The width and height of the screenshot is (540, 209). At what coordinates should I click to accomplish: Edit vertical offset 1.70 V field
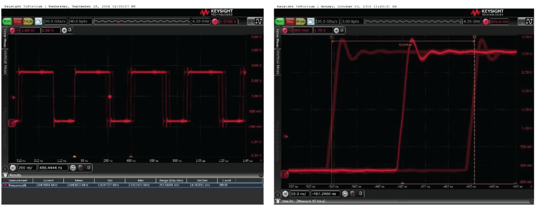pos(323,30)
